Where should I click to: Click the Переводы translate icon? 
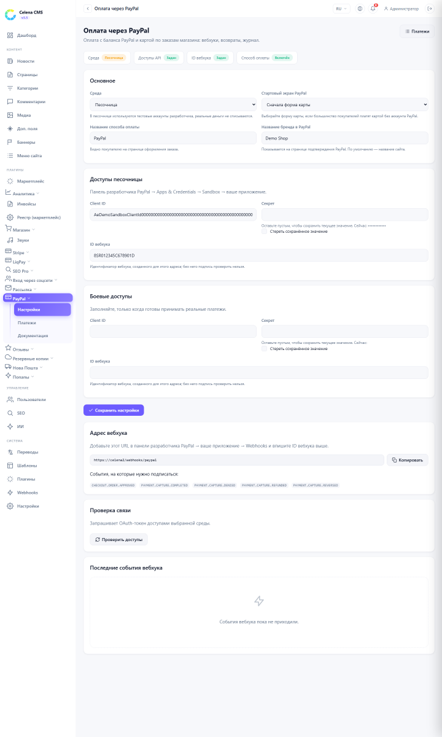pyautogui.click(x=10, y=452)
